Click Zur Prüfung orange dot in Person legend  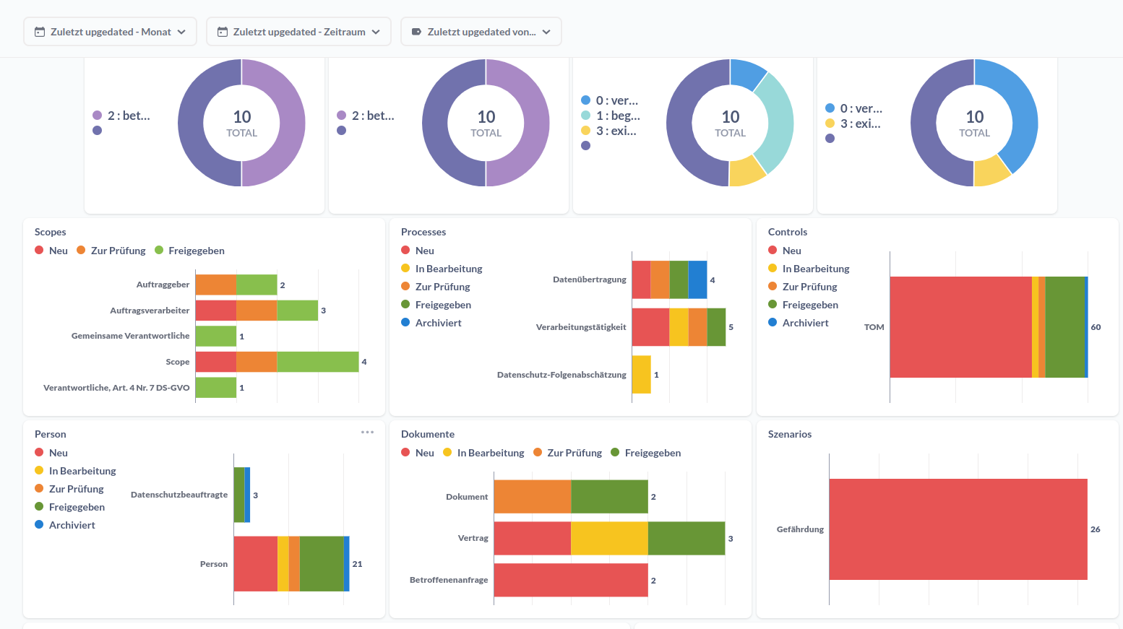coord(39,489)
